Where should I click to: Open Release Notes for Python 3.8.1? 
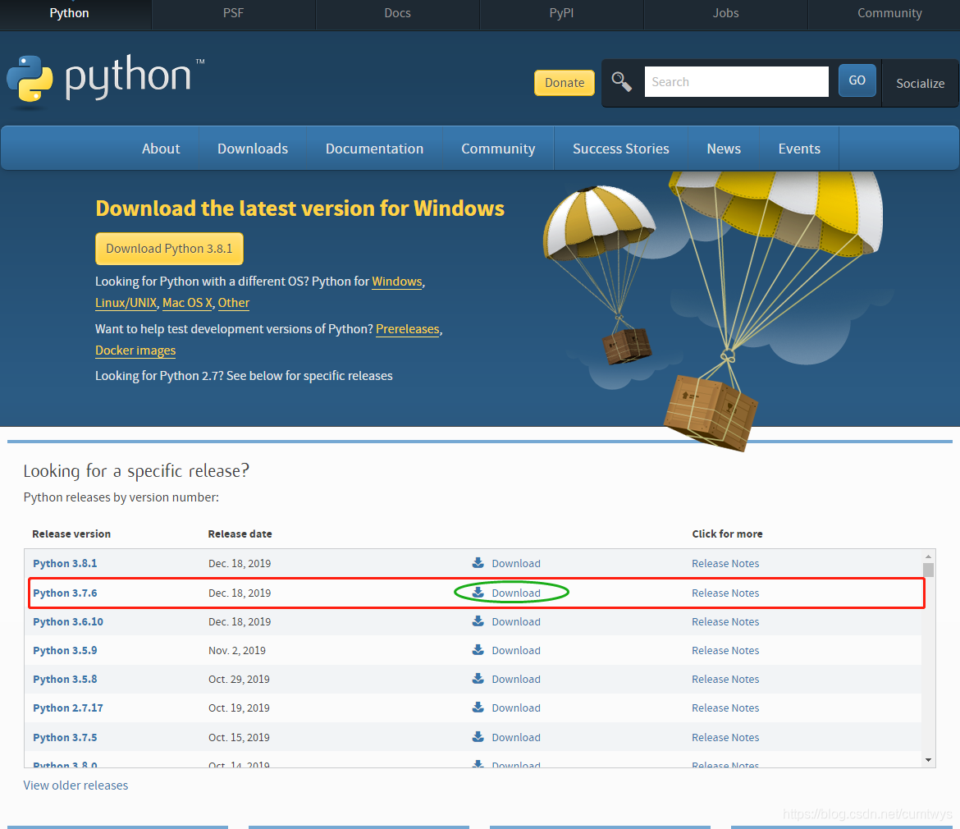coord(725,563)
